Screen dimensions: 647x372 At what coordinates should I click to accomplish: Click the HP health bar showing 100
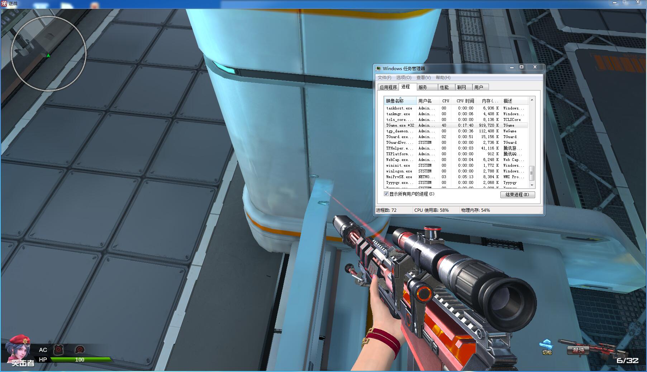point(81,359)
